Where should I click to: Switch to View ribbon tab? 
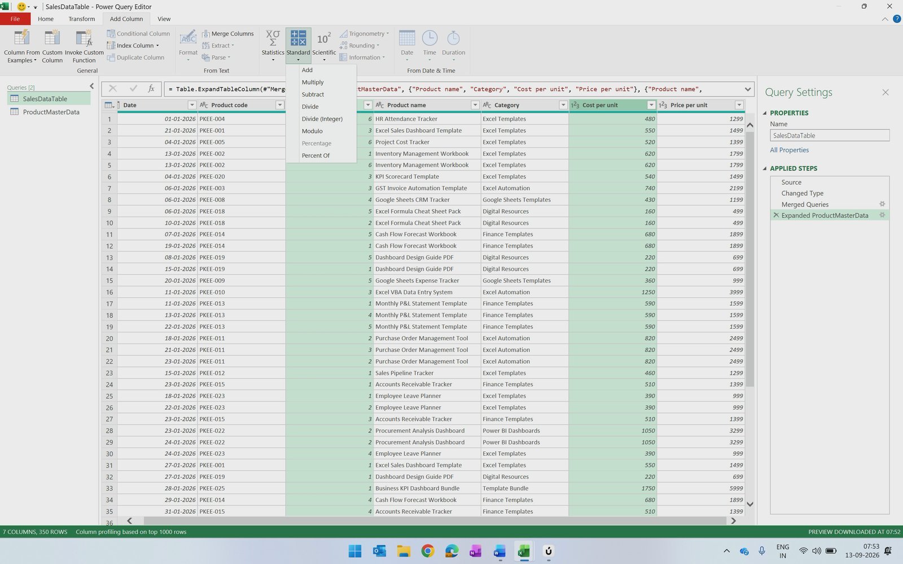pos(164,19)
